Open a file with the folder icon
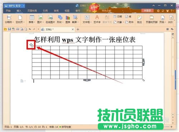This screenshot has width=179, height=132. point(5,29)
